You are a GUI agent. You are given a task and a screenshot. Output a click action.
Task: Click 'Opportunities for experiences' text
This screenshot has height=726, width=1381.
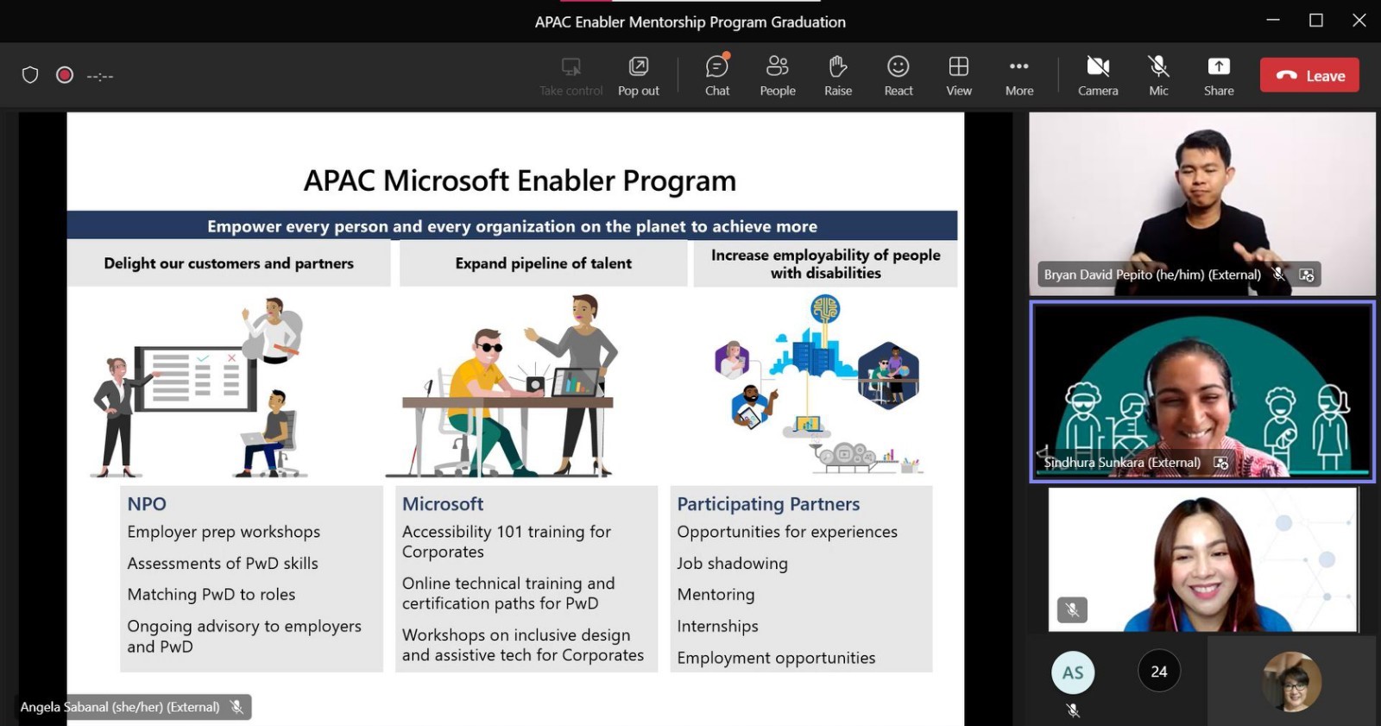[787, 532]
